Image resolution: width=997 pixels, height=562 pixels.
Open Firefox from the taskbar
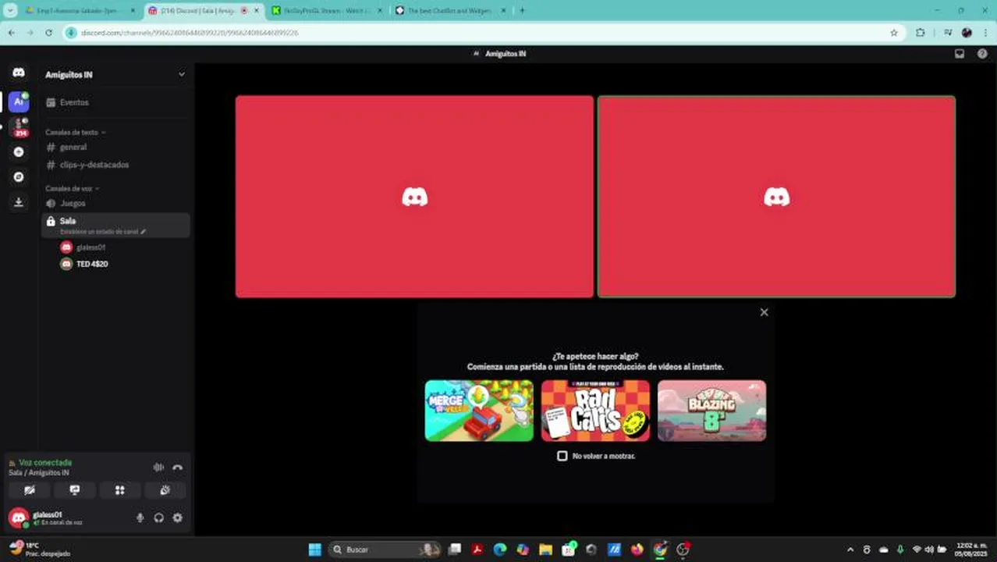coord(637,550)
